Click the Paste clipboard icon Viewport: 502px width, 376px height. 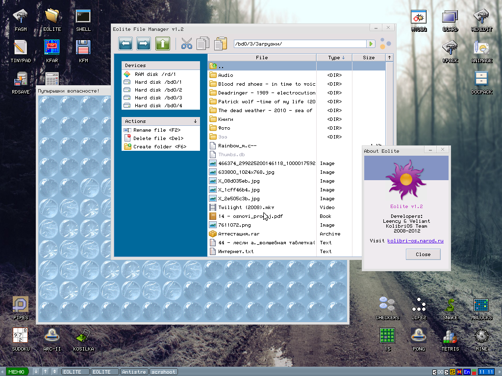221,44
